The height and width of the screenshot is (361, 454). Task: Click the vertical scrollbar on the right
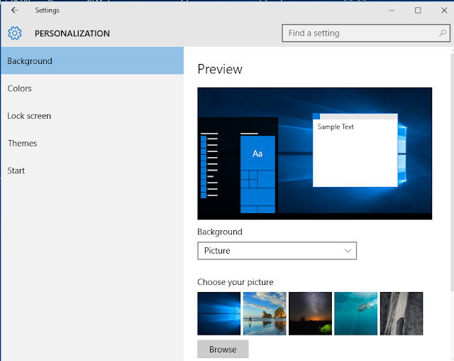[x=453, y=171]
